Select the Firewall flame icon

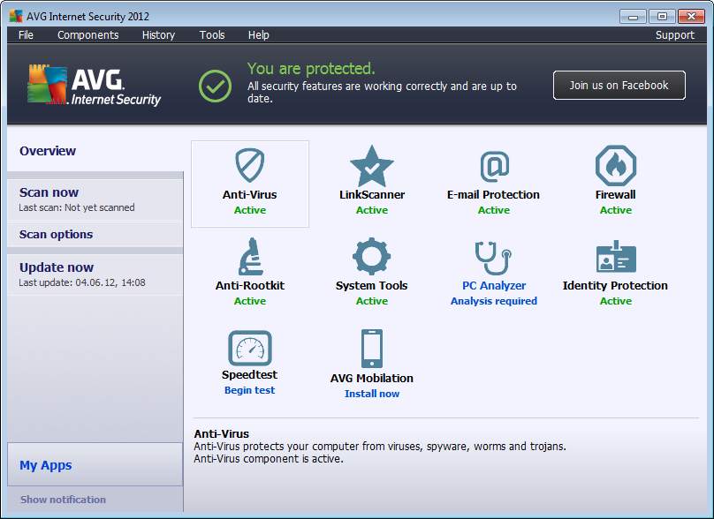(x=616, y=166)
